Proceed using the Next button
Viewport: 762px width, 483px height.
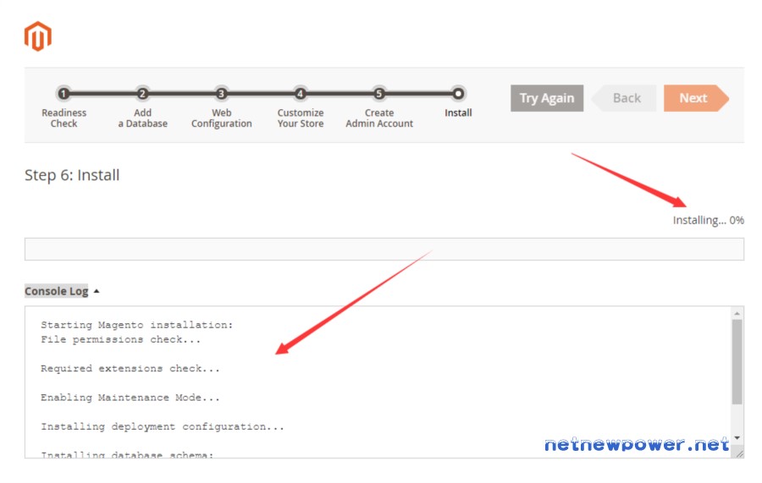click(x=696, y=98)
